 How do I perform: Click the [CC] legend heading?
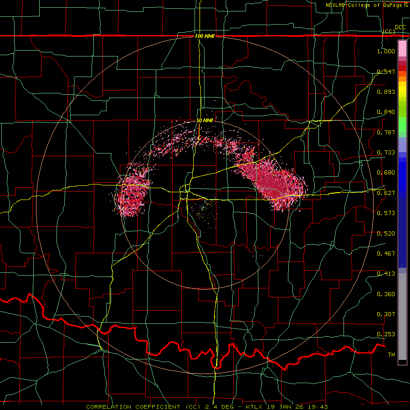point(389,31)
